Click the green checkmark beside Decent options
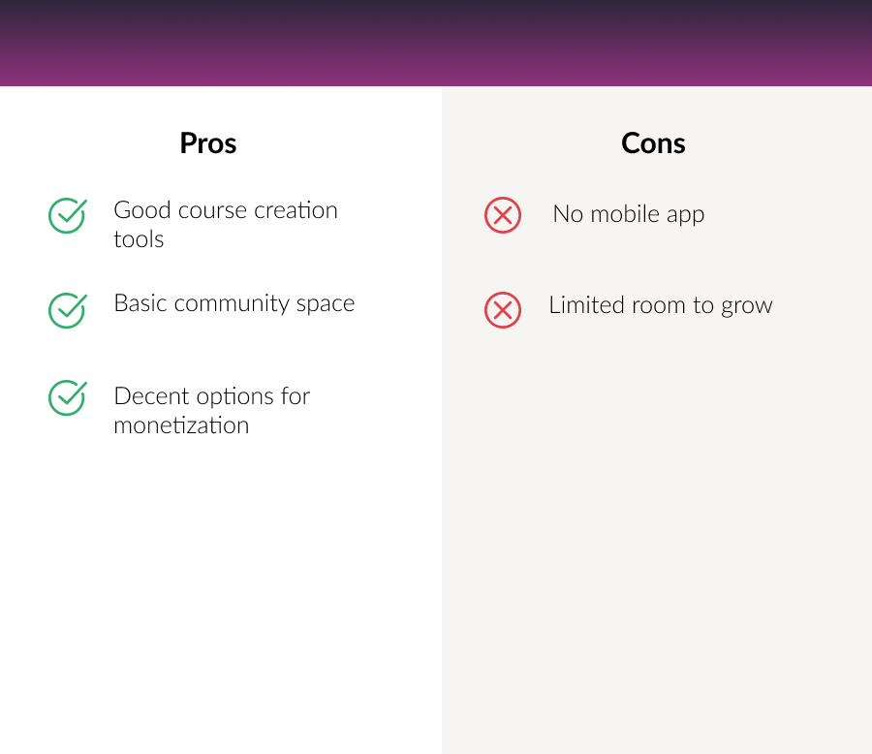The image size is (872, 754). 67,397
